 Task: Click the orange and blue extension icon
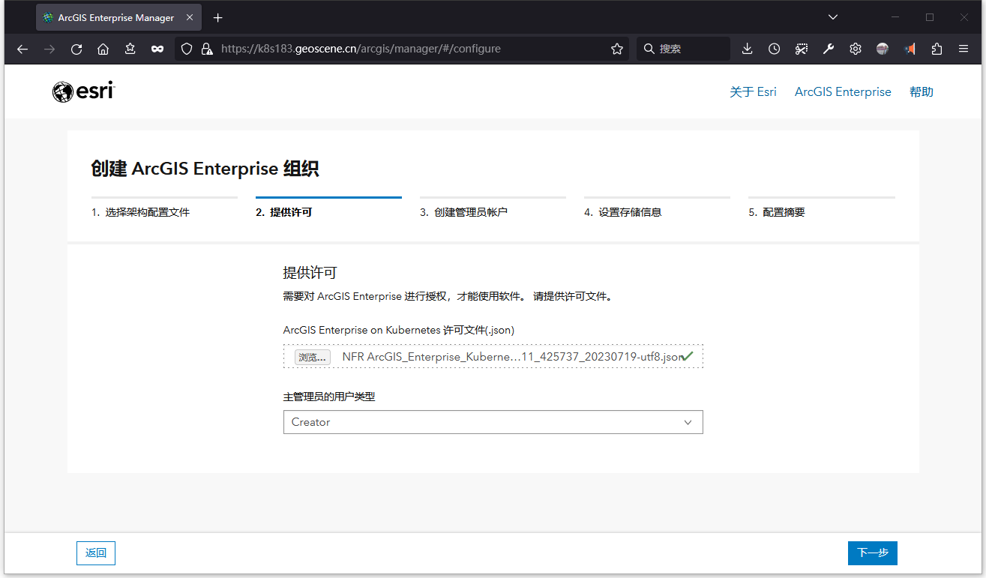(x=910, y=49)
